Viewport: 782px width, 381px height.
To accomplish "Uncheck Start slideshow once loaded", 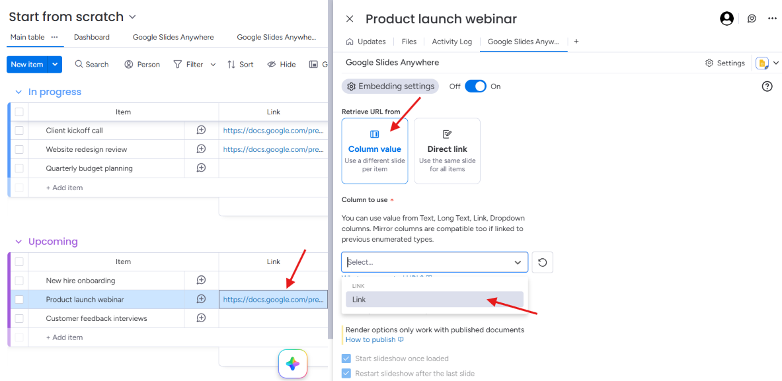I will (x=346, y=359).
